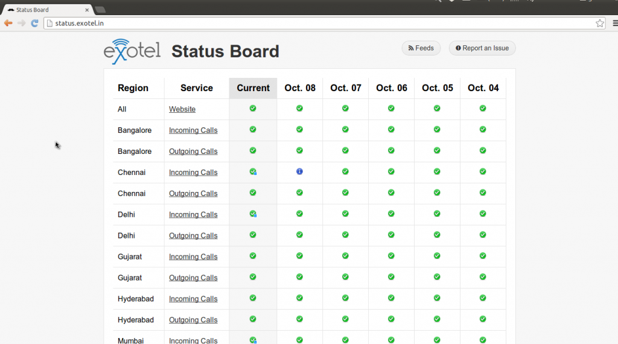The width and height of the screenshot is (618, 344).
Task: Click the Oct. 07 column header
Action: click(346, 88)
